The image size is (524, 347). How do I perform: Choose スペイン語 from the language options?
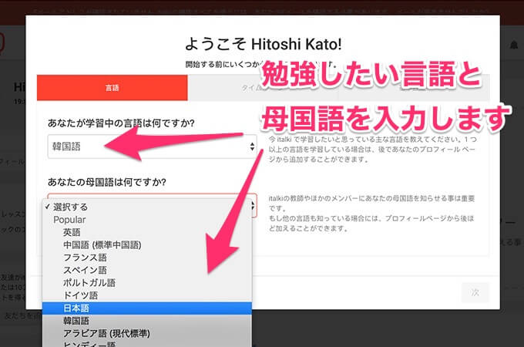coord(147,270)
